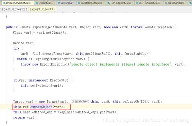Image resolution: width=192 pixels, height=126 pixels.
Task: Click the file icon on LiveRef.class tab
Action: (37, 3)
